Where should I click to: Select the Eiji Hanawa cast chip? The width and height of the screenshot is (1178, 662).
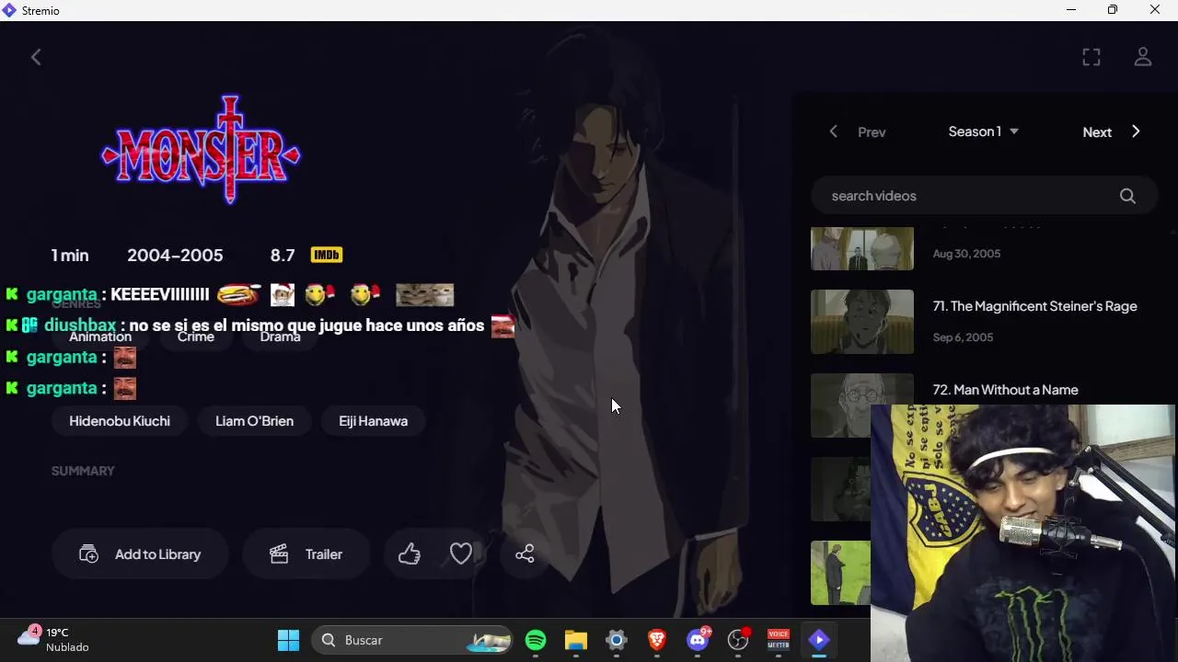(x=373, y=421)
